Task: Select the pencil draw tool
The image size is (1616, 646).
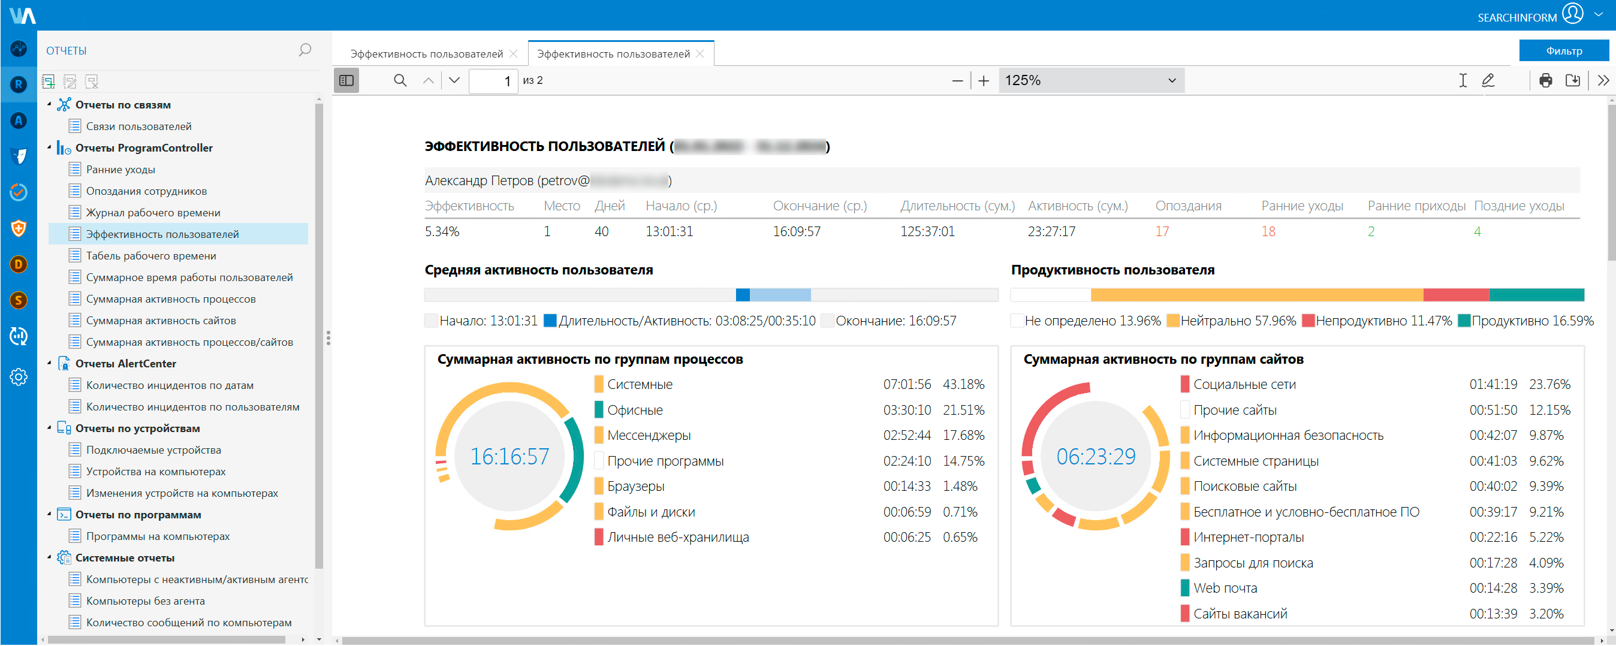Action: (x=1488, y=80)
